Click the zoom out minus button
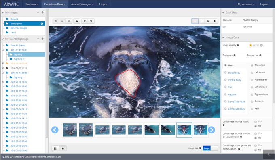275x160 pixels. 201,21
